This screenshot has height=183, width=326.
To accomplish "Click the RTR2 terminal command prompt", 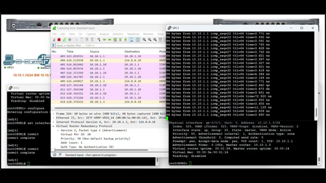I will 180,163.
